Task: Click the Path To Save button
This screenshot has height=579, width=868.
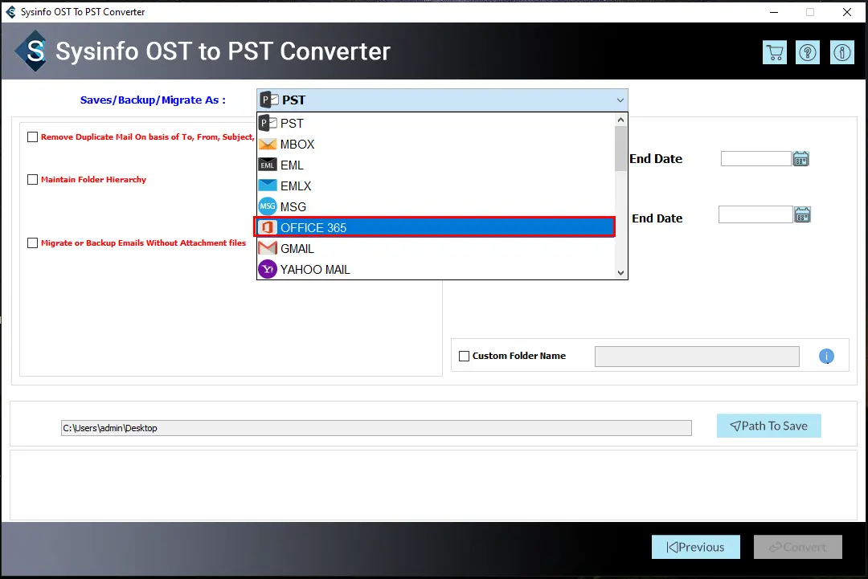Action: click(x=769, y=426)
